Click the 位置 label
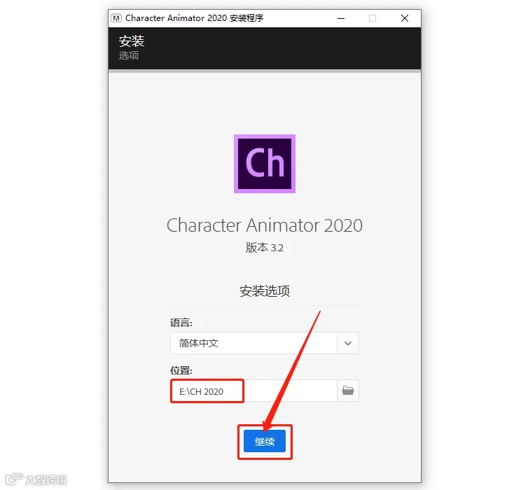This screenshot has height=490, width=507. 181,370
